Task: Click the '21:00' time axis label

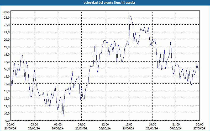Action: coord(176,125)
